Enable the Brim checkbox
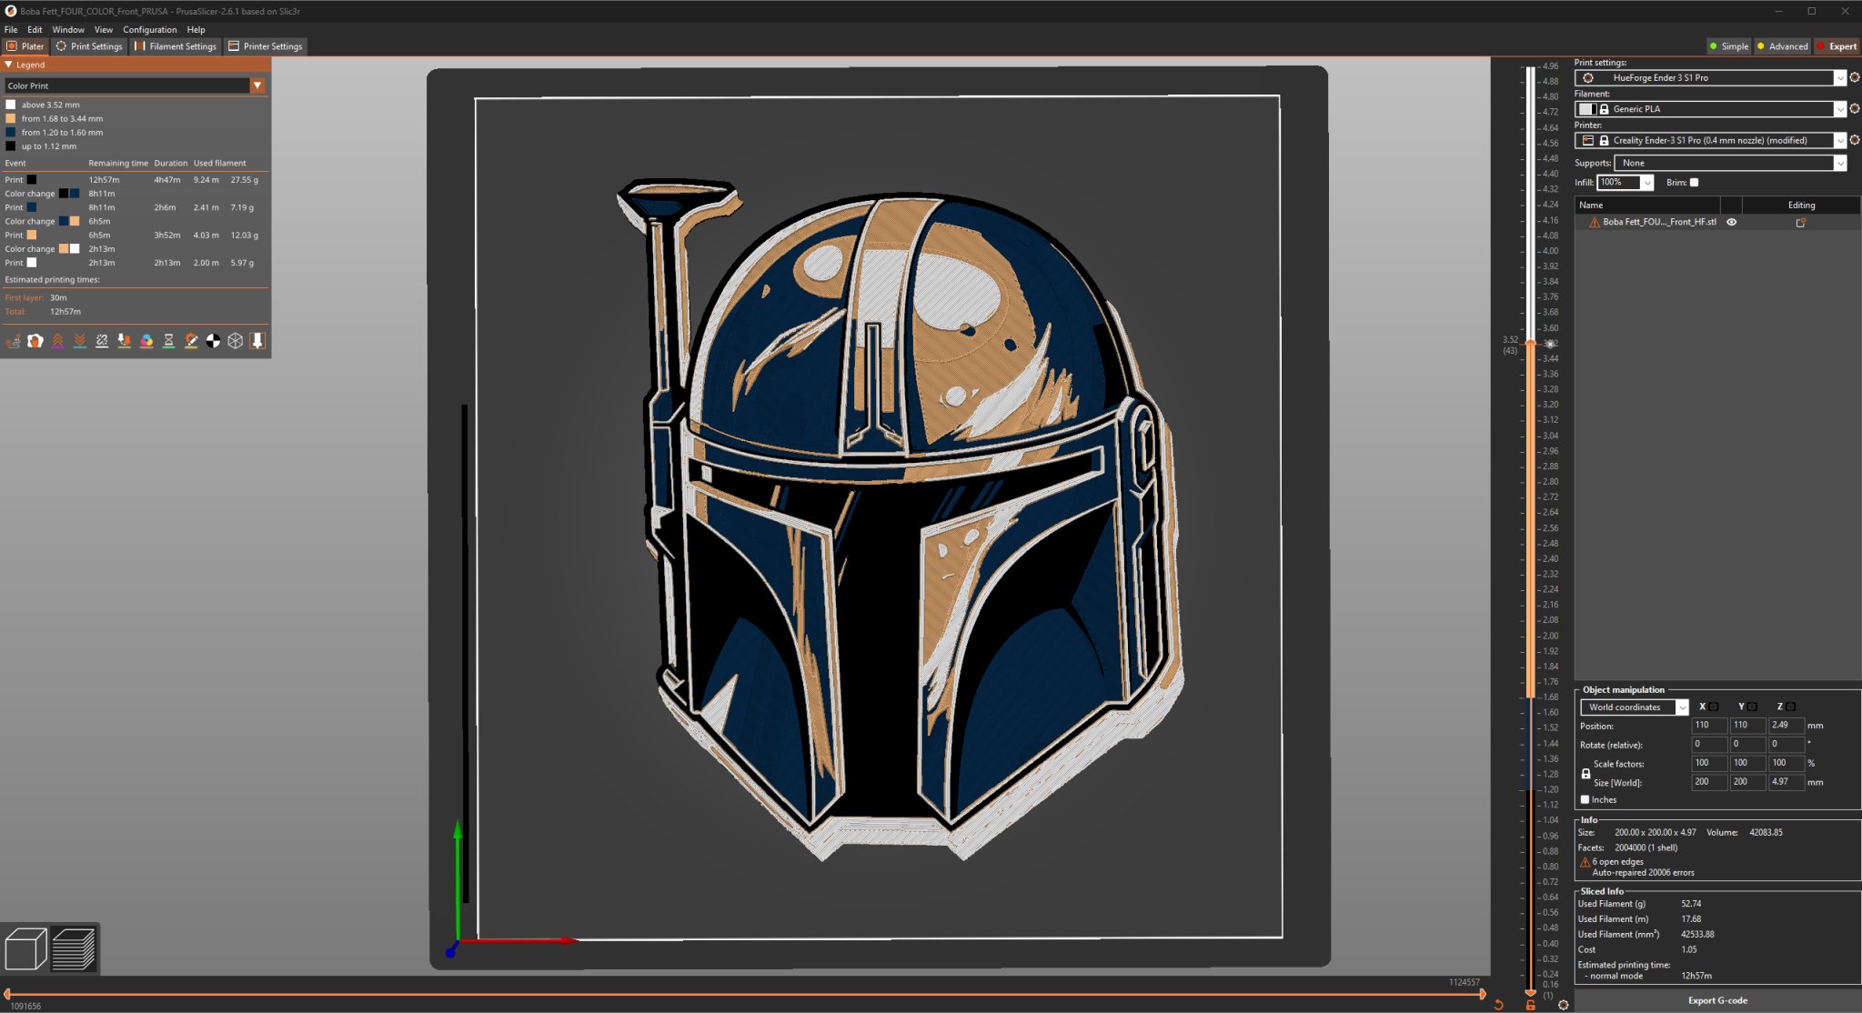Viewport: 1862px width, 1013px height. pos(1694,183)
